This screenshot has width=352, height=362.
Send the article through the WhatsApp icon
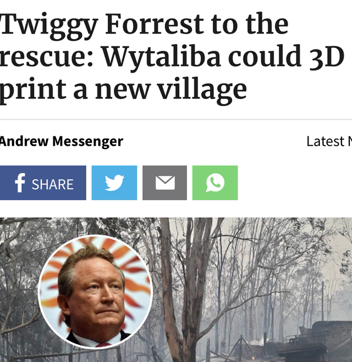215,183
